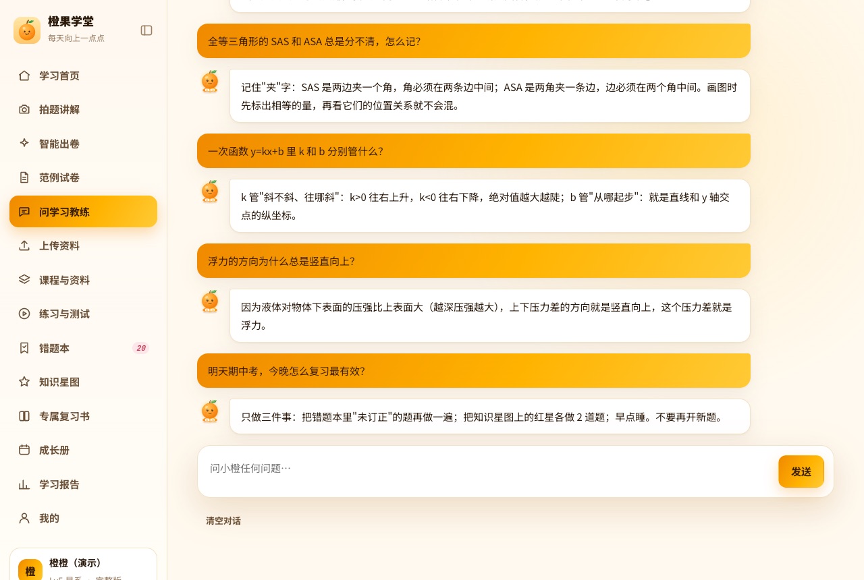This screenshot has width=864, height=580.
Task: Select the sparkle icon for 智能出卷
Action: [x=24, y=144]
